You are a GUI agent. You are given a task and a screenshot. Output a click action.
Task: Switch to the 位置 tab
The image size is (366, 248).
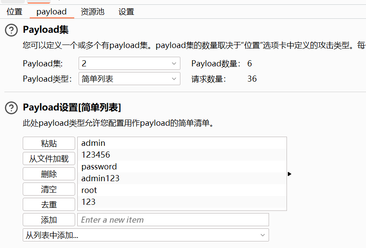pos(14,12)
